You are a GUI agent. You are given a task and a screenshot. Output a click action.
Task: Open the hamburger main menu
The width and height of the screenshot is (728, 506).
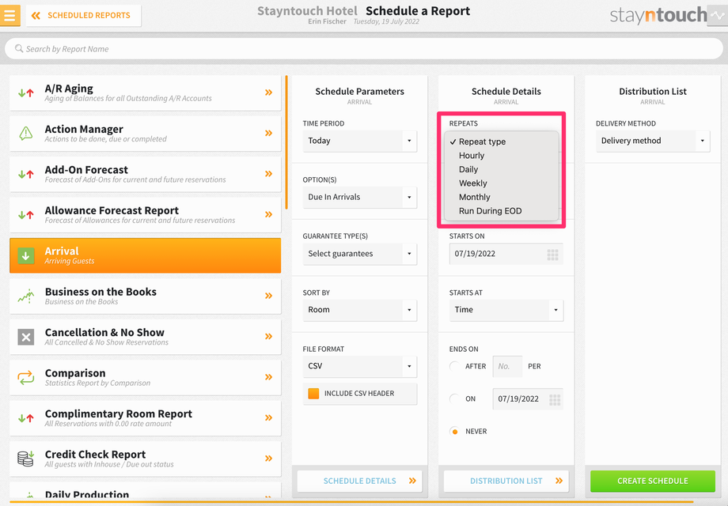[x=9, y=15]
